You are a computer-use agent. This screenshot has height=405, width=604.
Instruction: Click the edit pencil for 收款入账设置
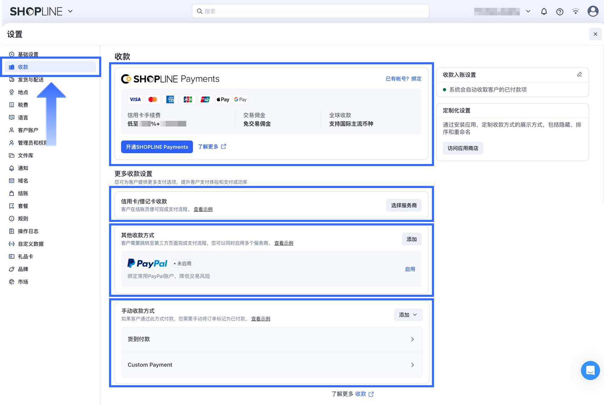580,75
